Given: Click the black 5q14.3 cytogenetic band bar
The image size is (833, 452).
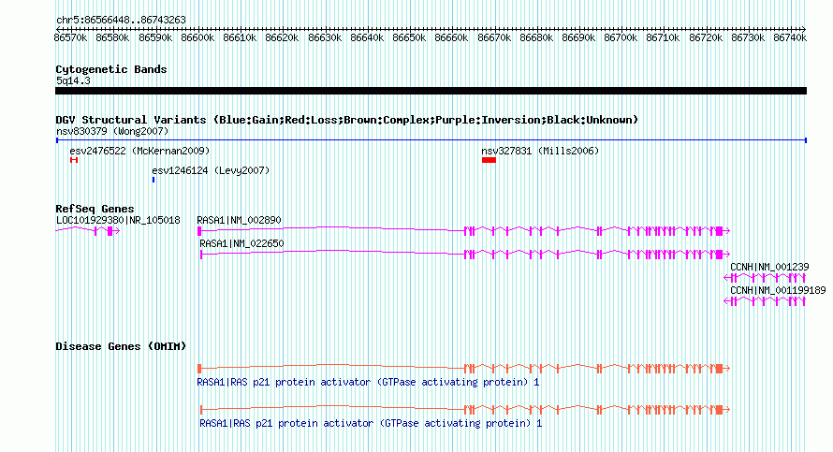Looking at the screenshot, I should 431,91.
